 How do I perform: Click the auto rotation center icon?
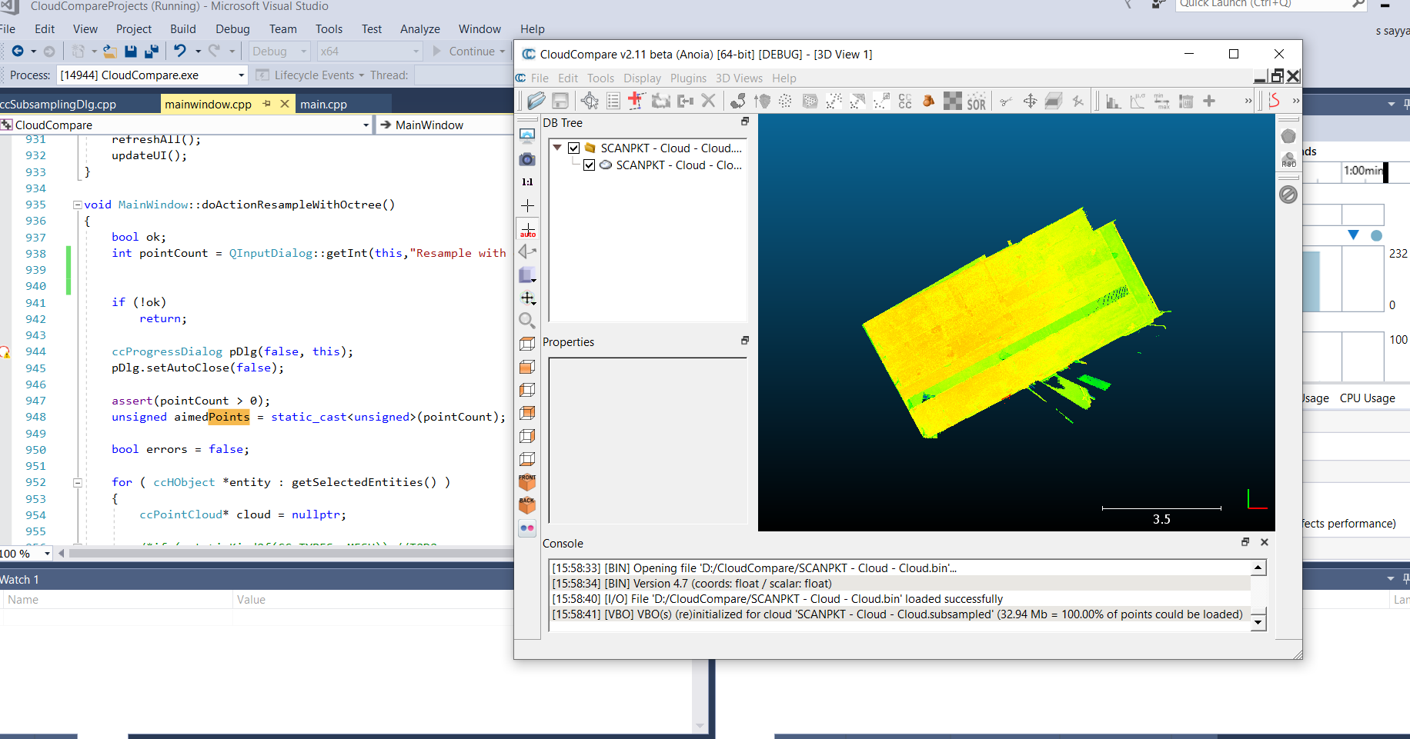click(x=527, y=229)
